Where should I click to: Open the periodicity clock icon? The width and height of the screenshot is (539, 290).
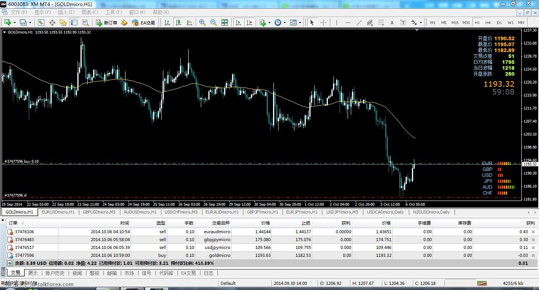[278, 22]
